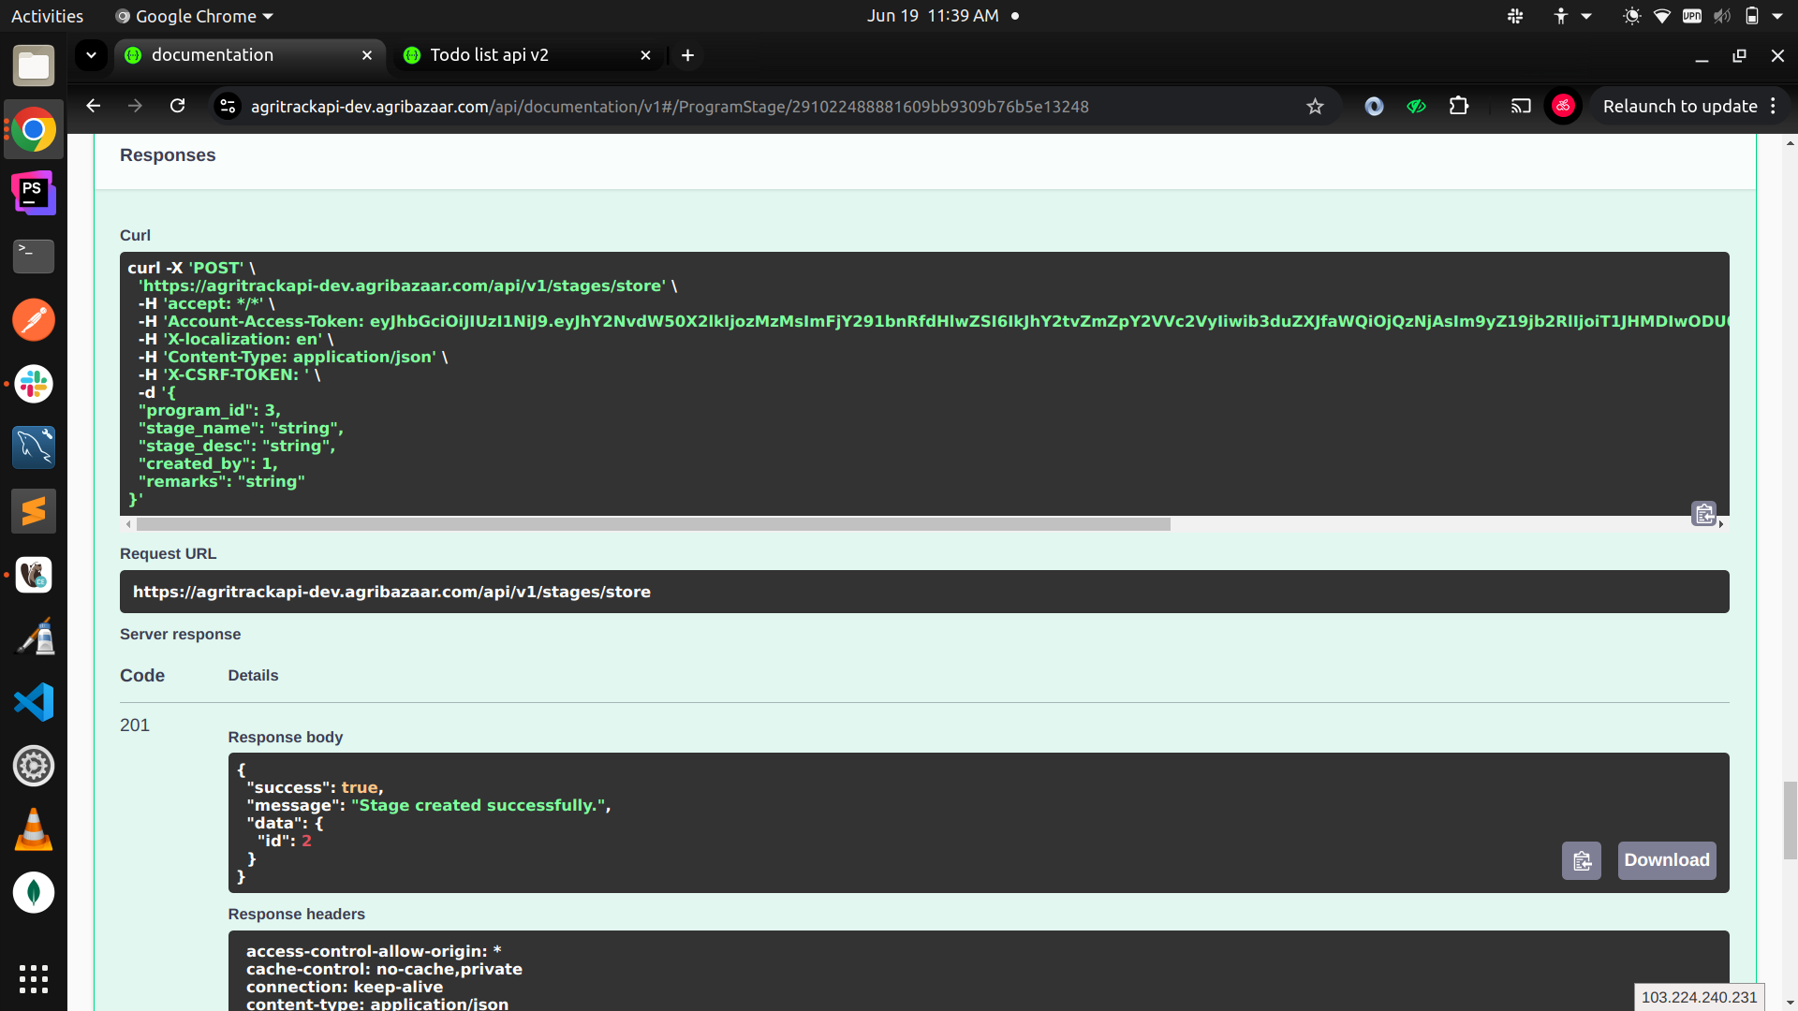Close the Todo list api v2 tab
1798x1011 pixels.
pos(645,55)
